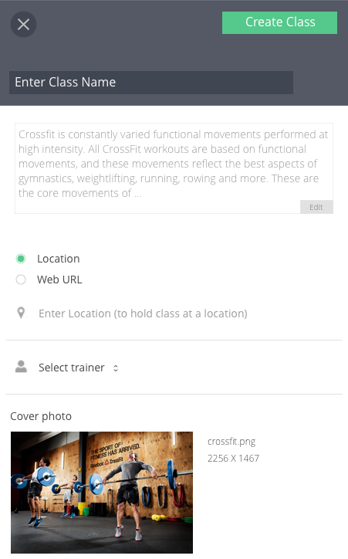Screen dimensions: 348x559
Task: Close the create class dialog
Action: [23, 24]
